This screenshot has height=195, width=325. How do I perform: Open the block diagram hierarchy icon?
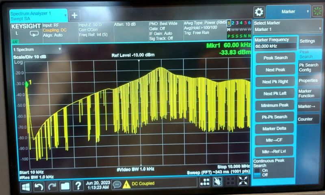pos(205,182)
